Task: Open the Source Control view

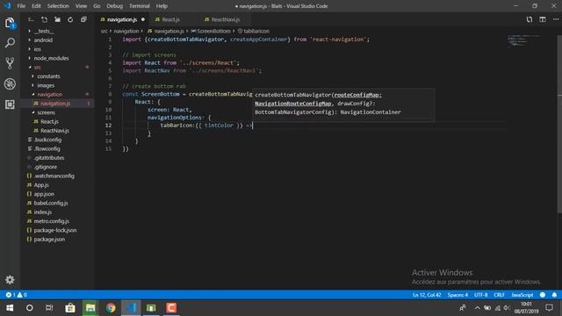Action: pyautogui.click(x=10, y=63)
